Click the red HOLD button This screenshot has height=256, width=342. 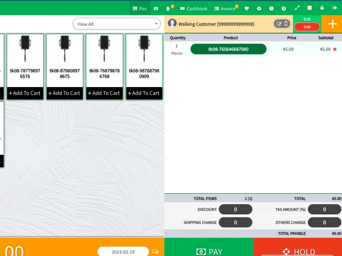click(x=298, y=247)
